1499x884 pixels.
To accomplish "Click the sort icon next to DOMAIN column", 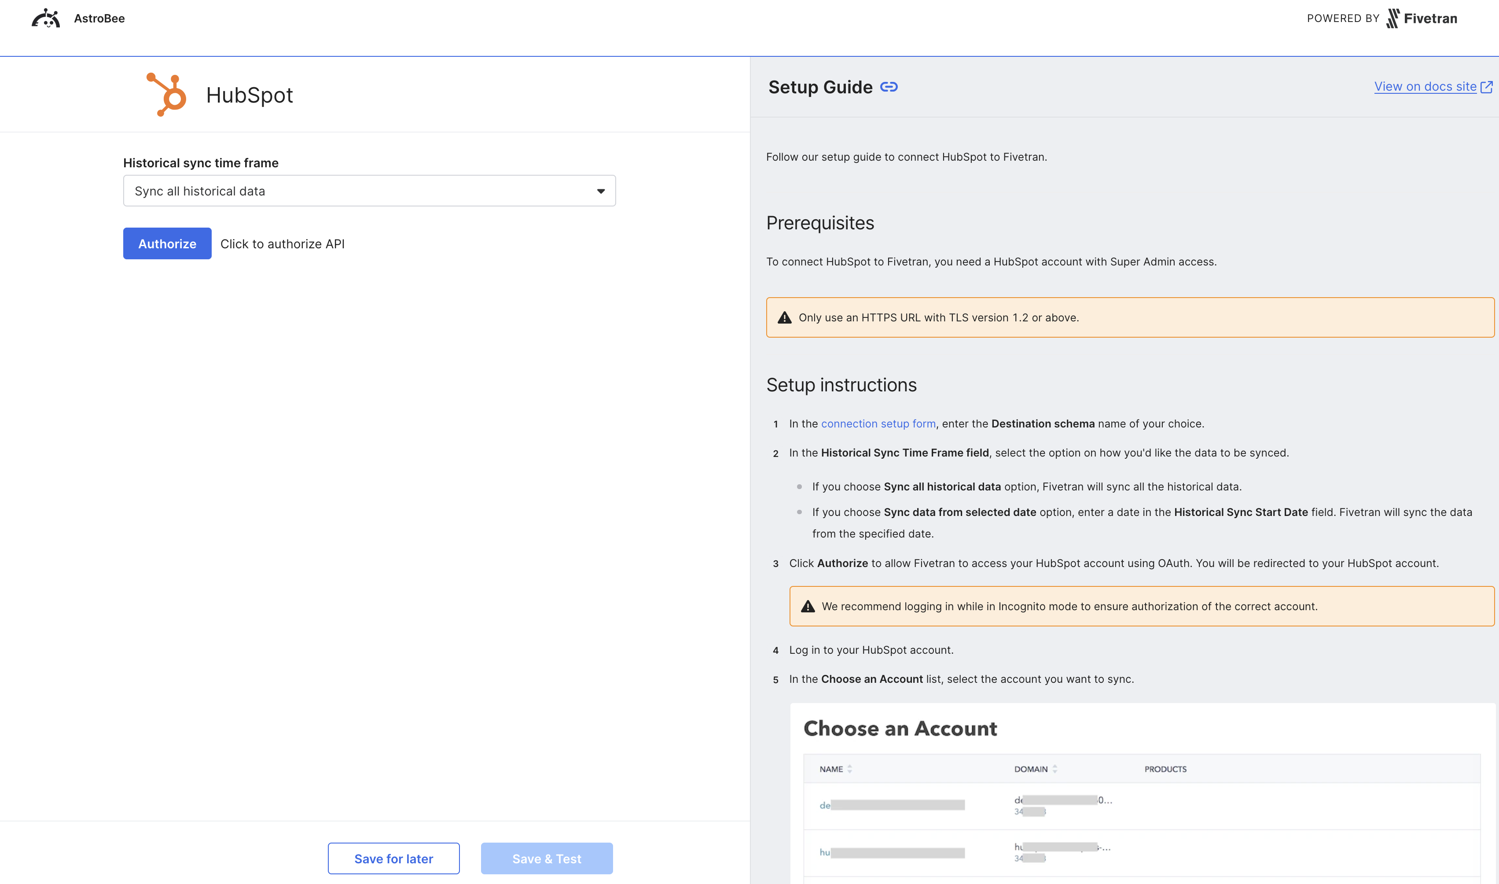I will point(1054,768).
